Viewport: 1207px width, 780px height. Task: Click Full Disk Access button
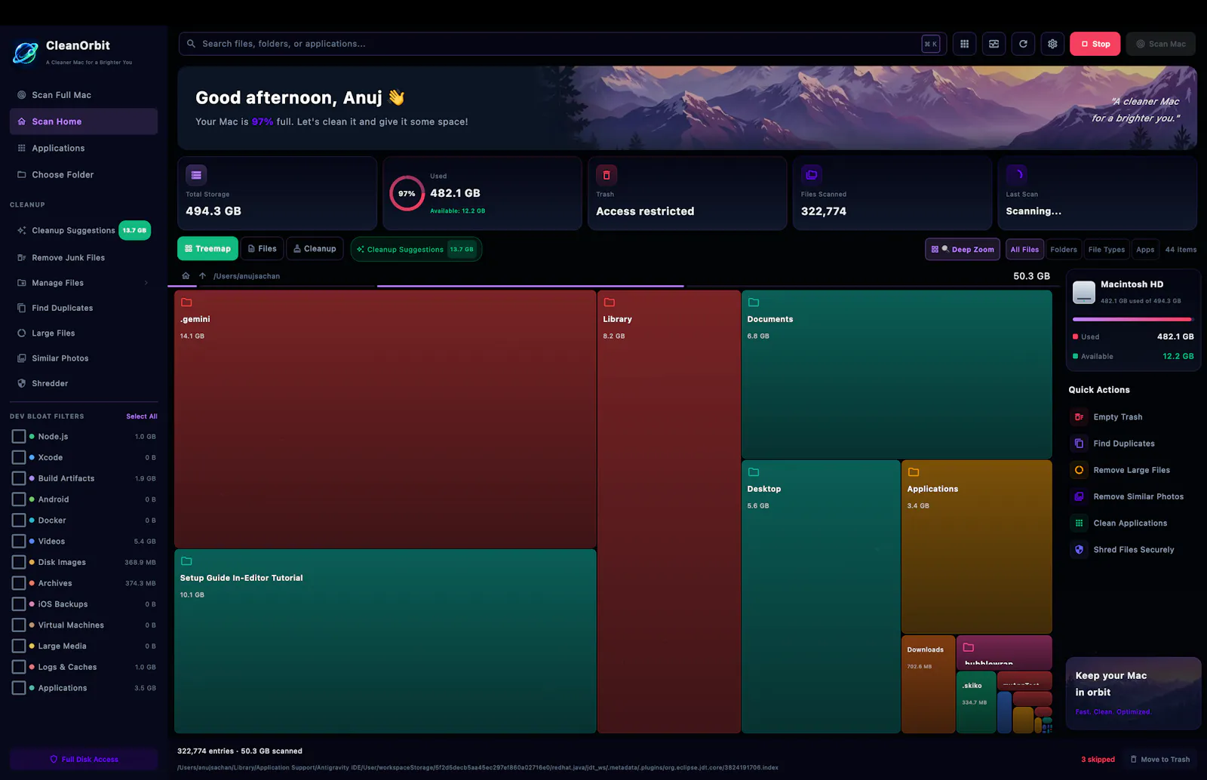[x=84, y=760]
